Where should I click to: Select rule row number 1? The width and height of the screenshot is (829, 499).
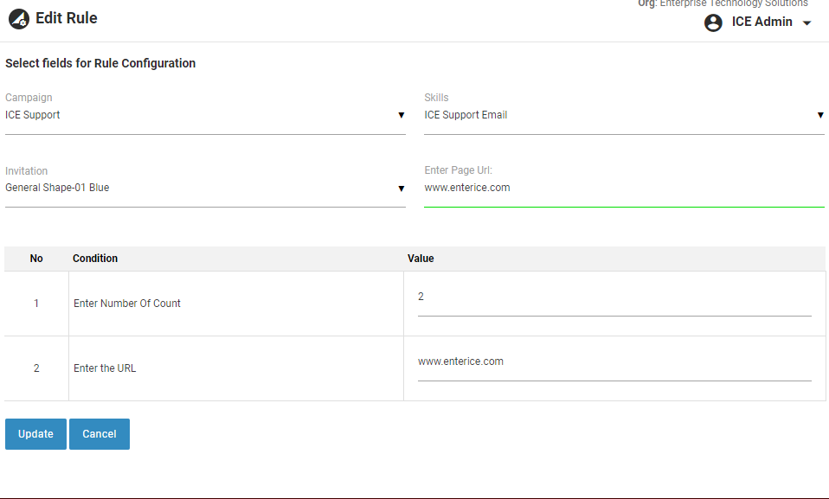[x=36, y=304]
